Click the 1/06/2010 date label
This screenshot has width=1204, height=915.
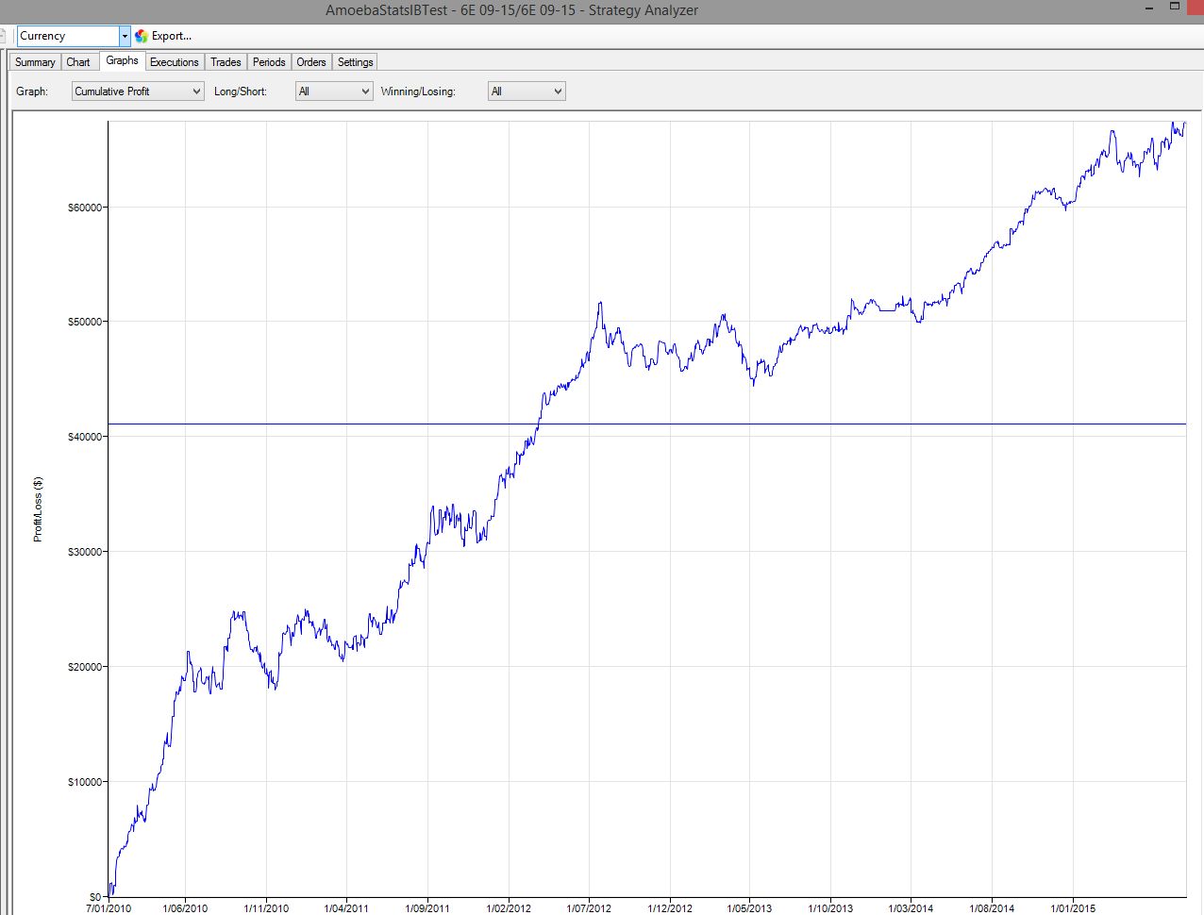point(186,908)
